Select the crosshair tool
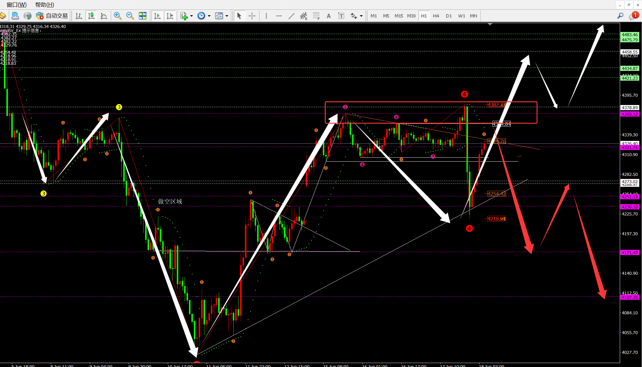Screen dimensions: 642x367 click(252, 16)
